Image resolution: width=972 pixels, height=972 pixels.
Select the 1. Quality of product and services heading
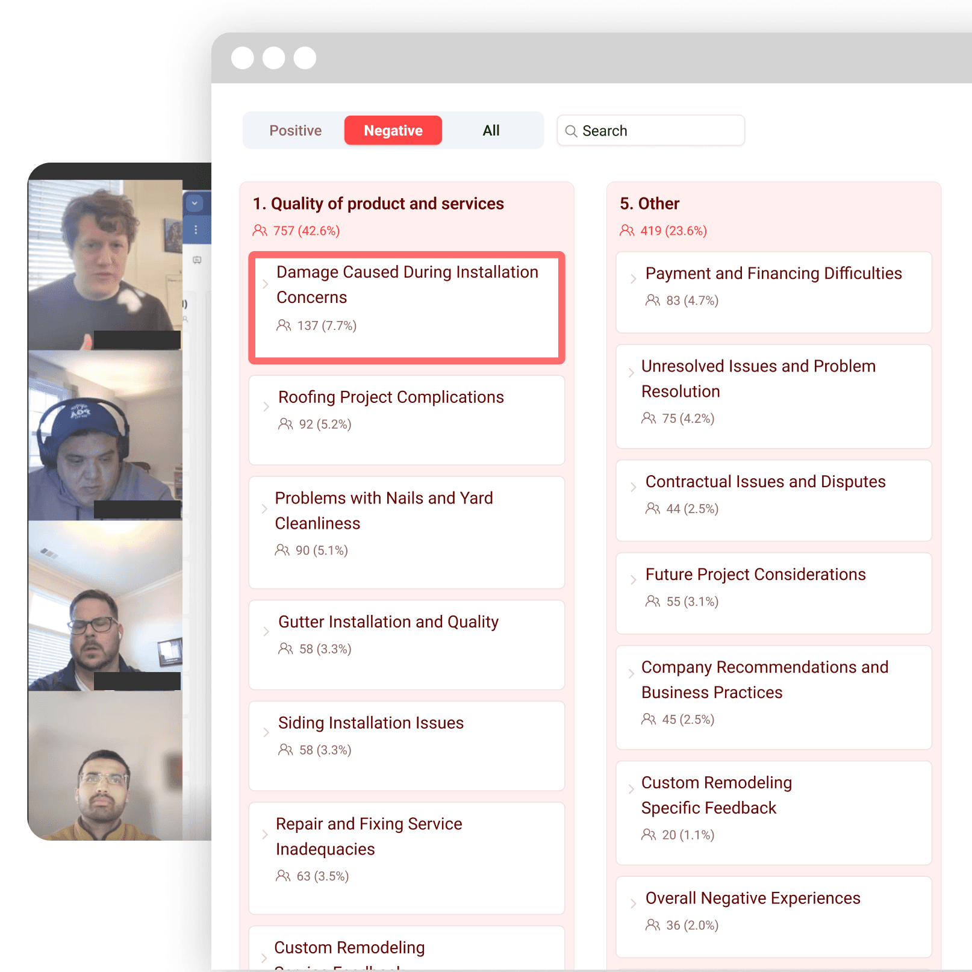tap(378, 204)
